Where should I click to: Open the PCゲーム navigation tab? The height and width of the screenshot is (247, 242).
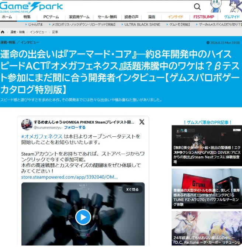[51, 17]
